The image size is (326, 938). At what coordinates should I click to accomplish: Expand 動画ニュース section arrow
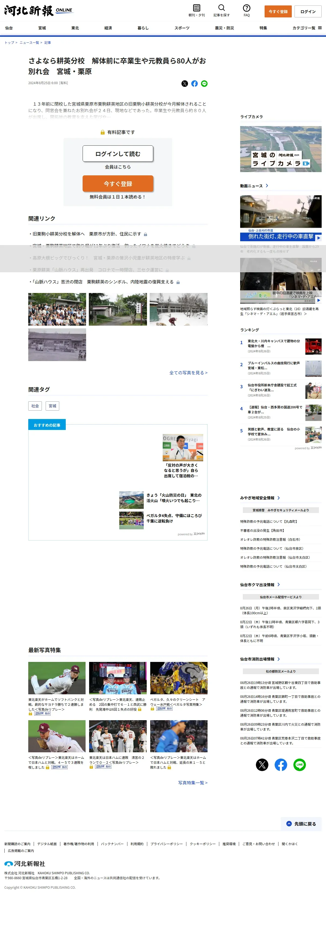267,186
